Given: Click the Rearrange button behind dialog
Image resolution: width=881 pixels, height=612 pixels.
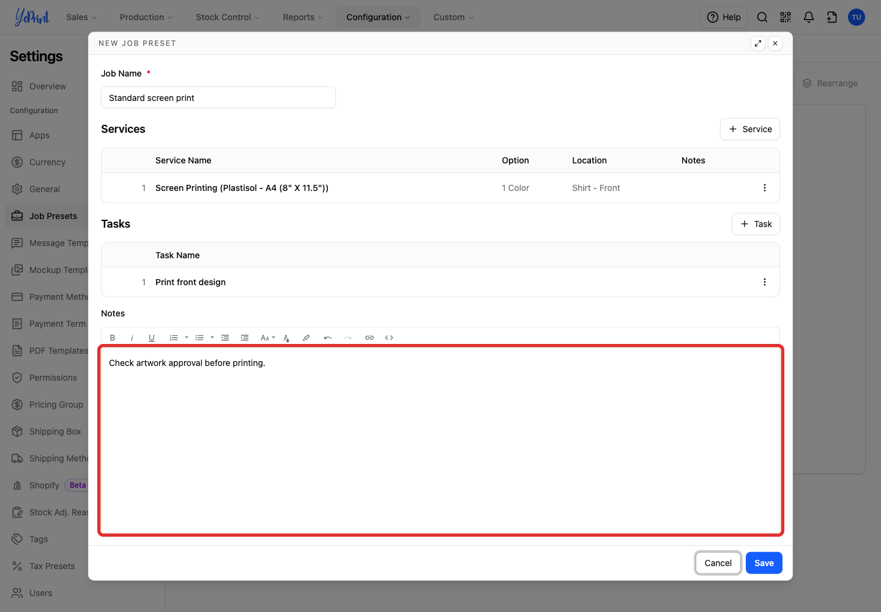Looking at the screenshot, I should (830, 83).
